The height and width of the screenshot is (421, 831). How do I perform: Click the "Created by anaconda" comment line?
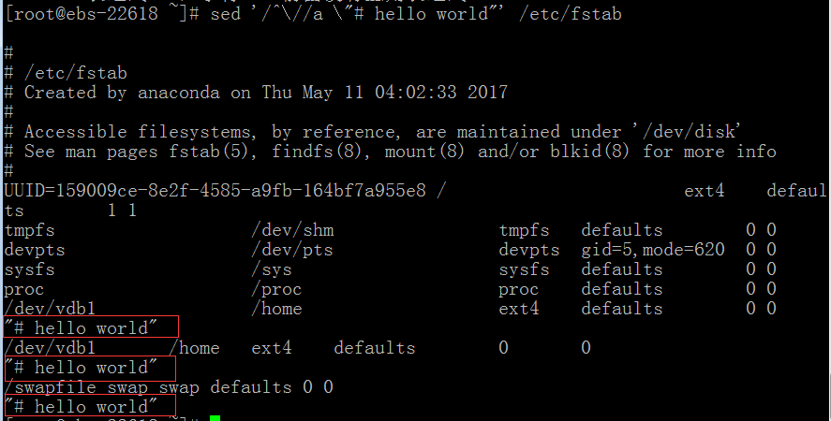click(256, 92)
